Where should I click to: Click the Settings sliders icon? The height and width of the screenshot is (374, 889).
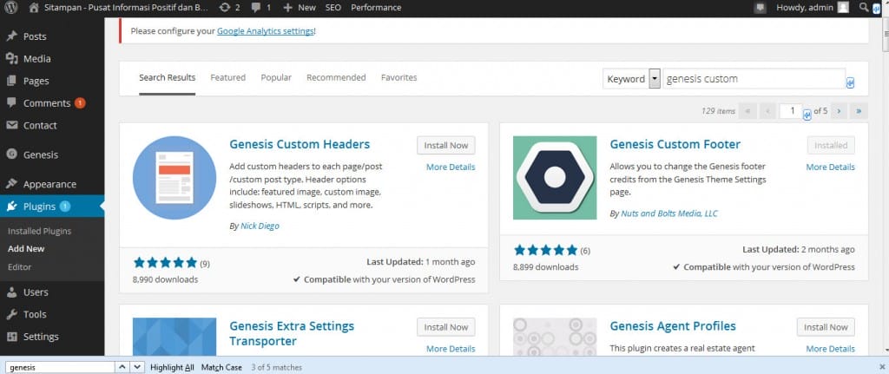coord(12,337)
